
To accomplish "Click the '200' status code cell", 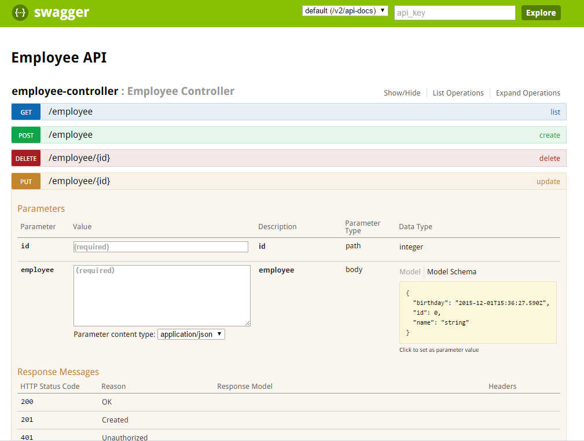I will [27, 402].
